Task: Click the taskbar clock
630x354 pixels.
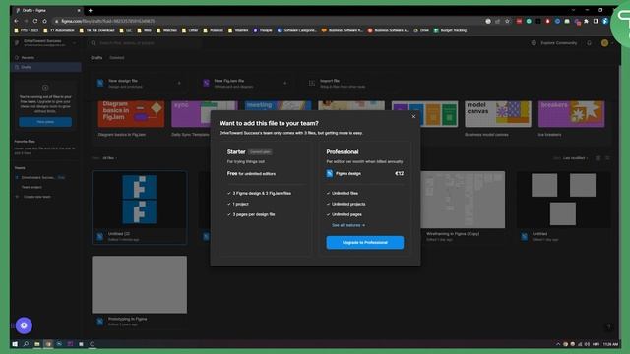Action: [x=610, y=344]
